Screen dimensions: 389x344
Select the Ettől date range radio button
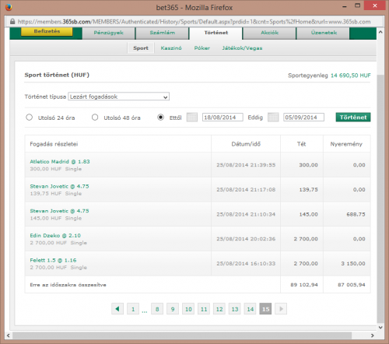tap(161, 118)
